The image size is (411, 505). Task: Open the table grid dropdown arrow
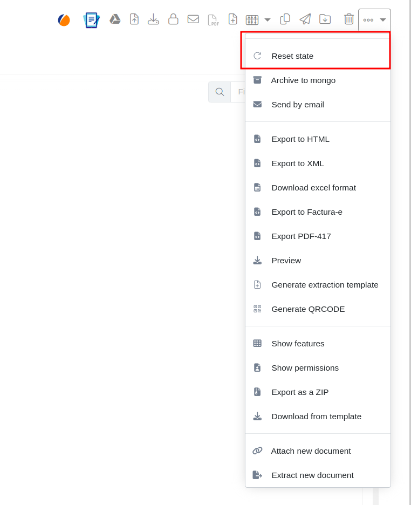tap(268, 20)
